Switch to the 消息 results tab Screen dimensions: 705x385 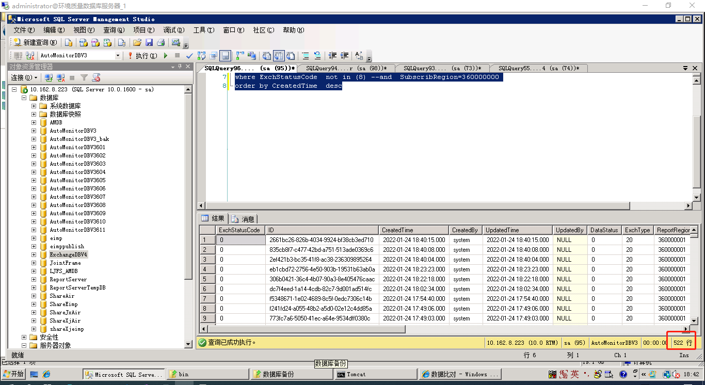[x=243, y=219]
